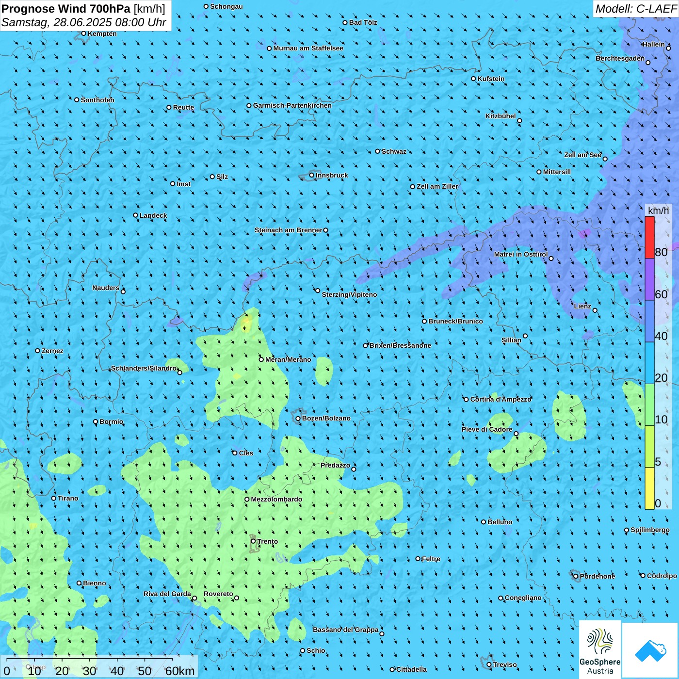
Task: Click the Treviso city marker
Action: tap(489, 664)
